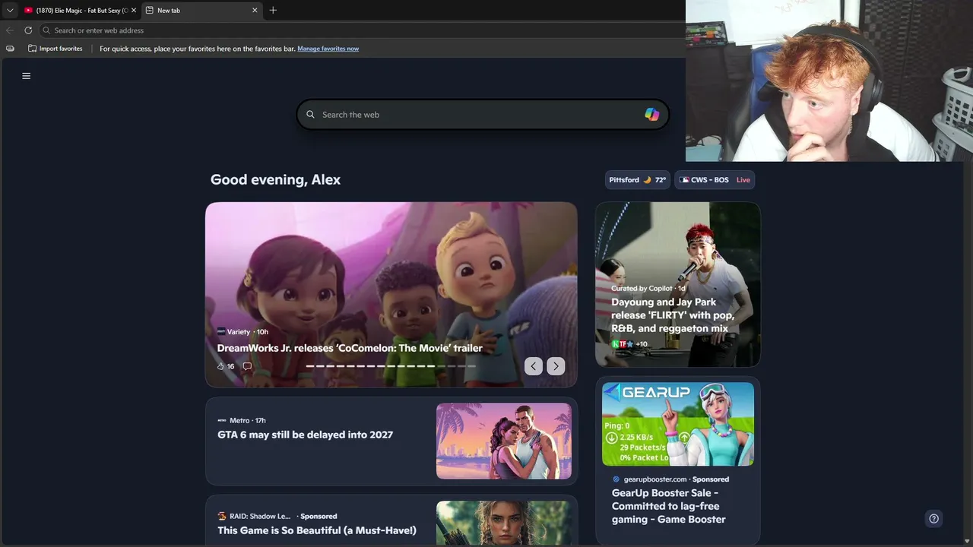Advance to the next featured story

pos(556,366)
